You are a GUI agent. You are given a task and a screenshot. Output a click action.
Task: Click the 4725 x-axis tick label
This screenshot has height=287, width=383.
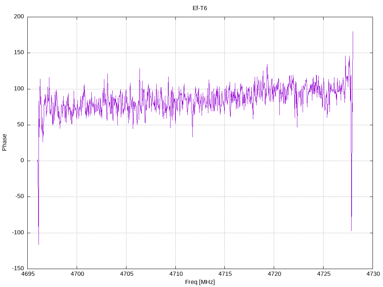324,274
